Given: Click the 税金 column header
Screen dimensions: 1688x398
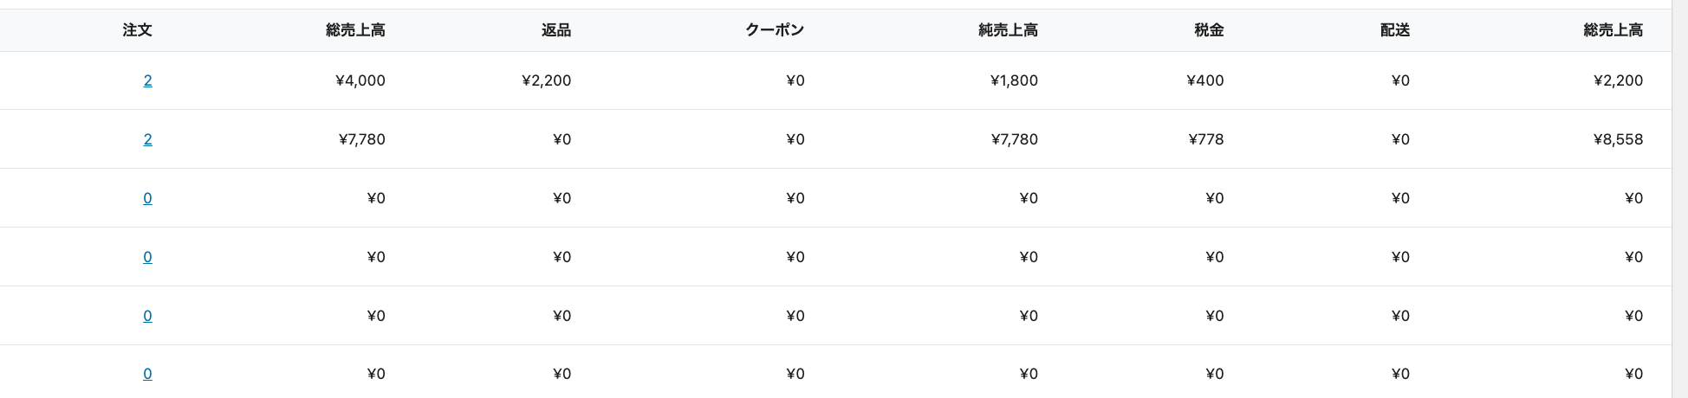Looking at the screenshot, I should [x=1209, y=30].
